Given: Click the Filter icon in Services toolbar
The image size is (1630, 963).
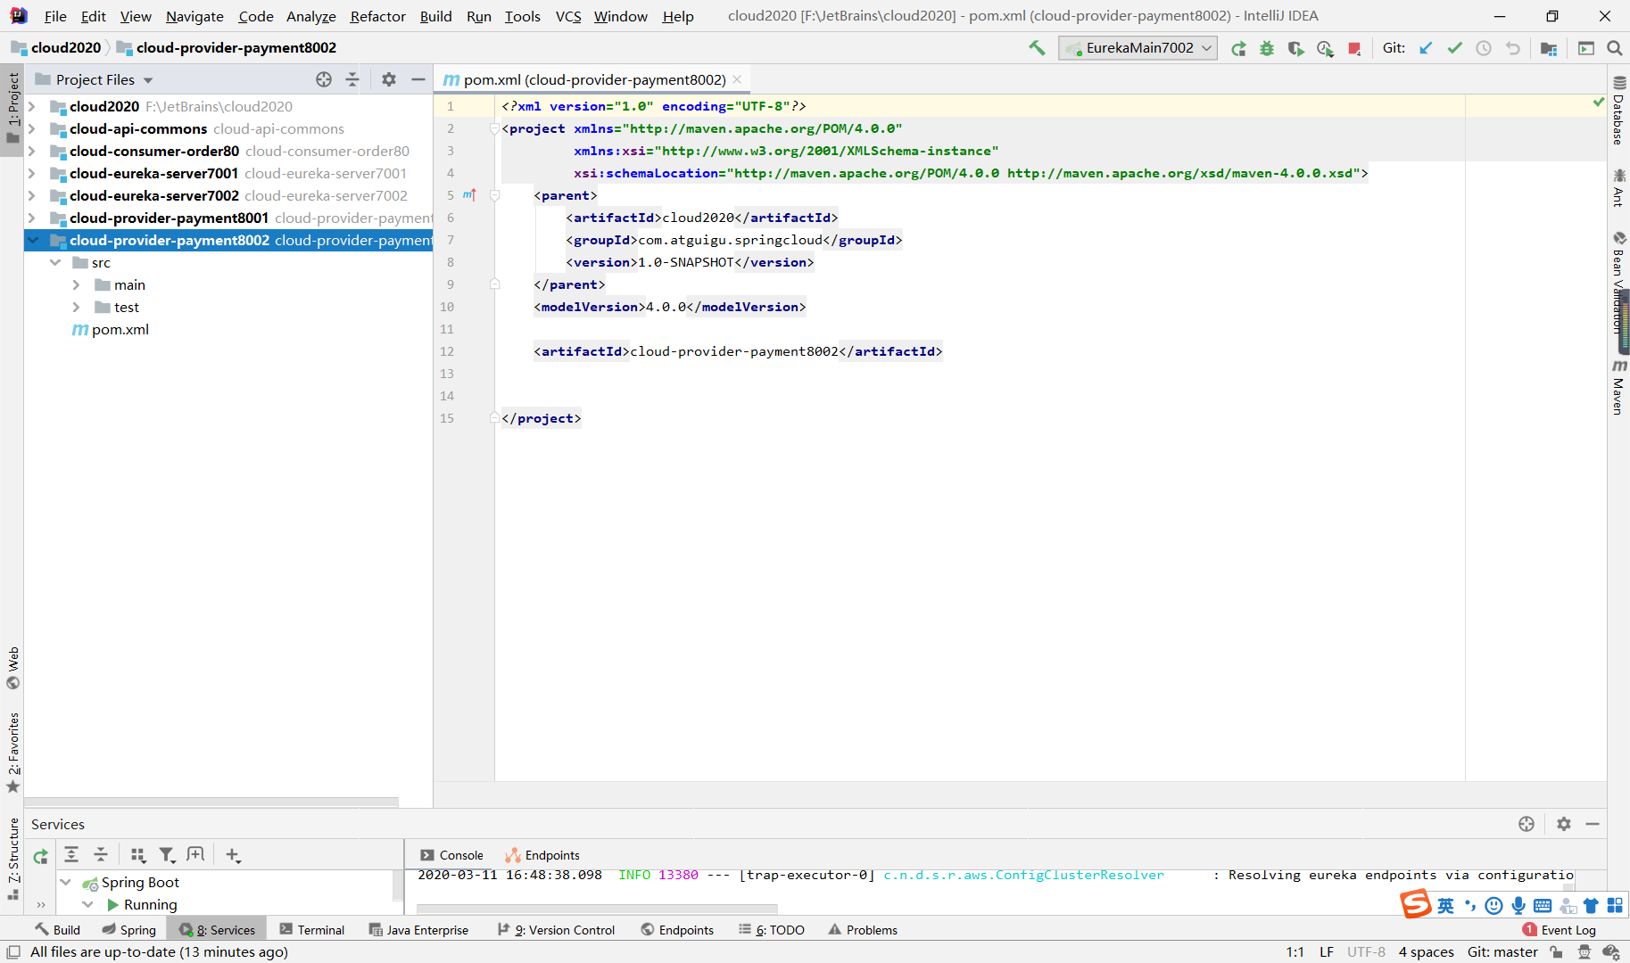Looking at the screenshot, I should (x=166, y=855).
